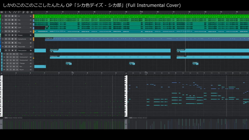Viewport: 249px width, 140px height.
Task: Click the audio waveform icon on Ba track
Action: tap(31, 20)
